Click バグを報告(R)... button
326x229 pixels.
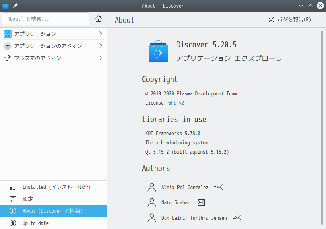(x=293, y=20)
